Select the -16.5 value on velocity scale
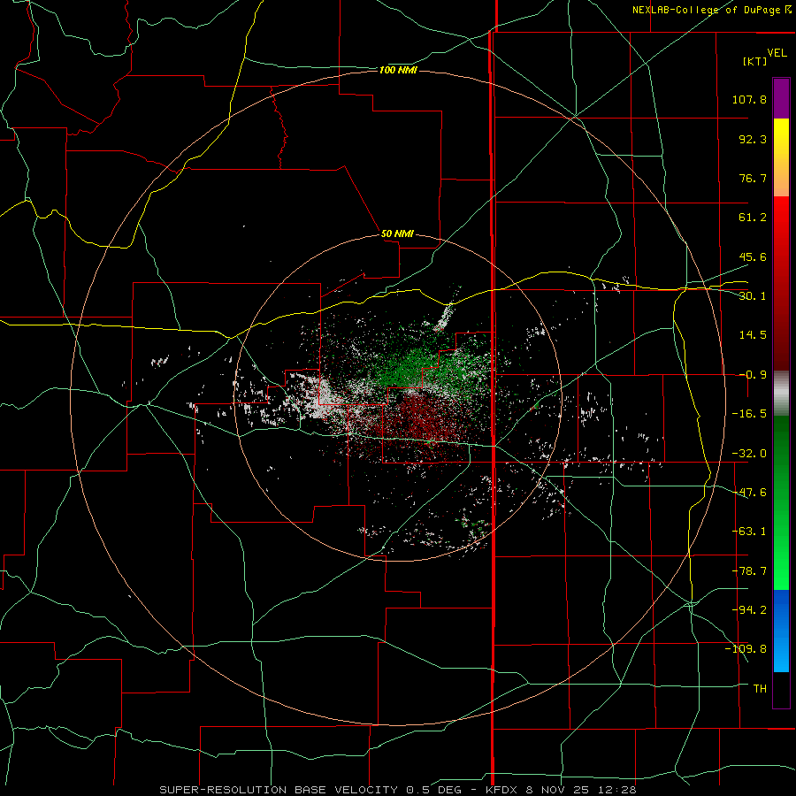This screenshot has height=796, width=796. [749, 414]
